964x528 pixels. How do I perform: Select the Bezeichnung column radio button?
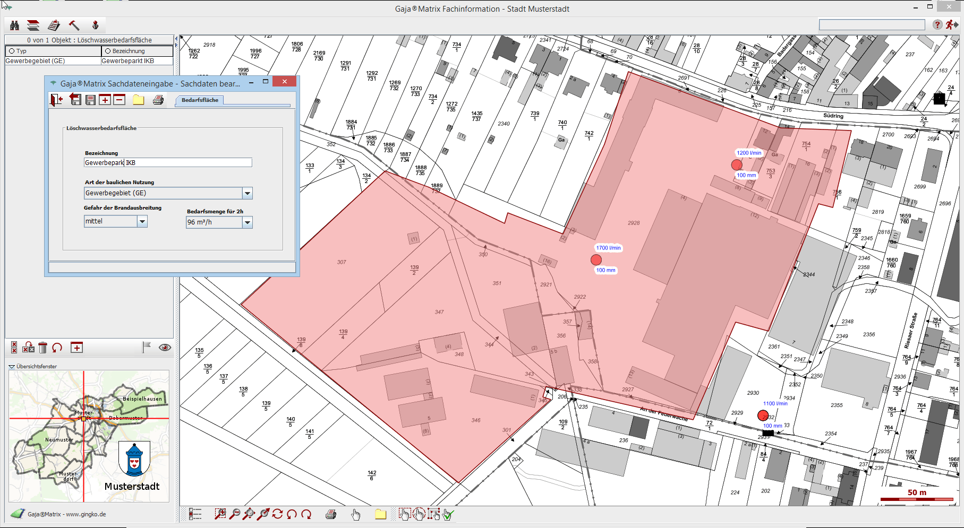(x=108, y=51)
